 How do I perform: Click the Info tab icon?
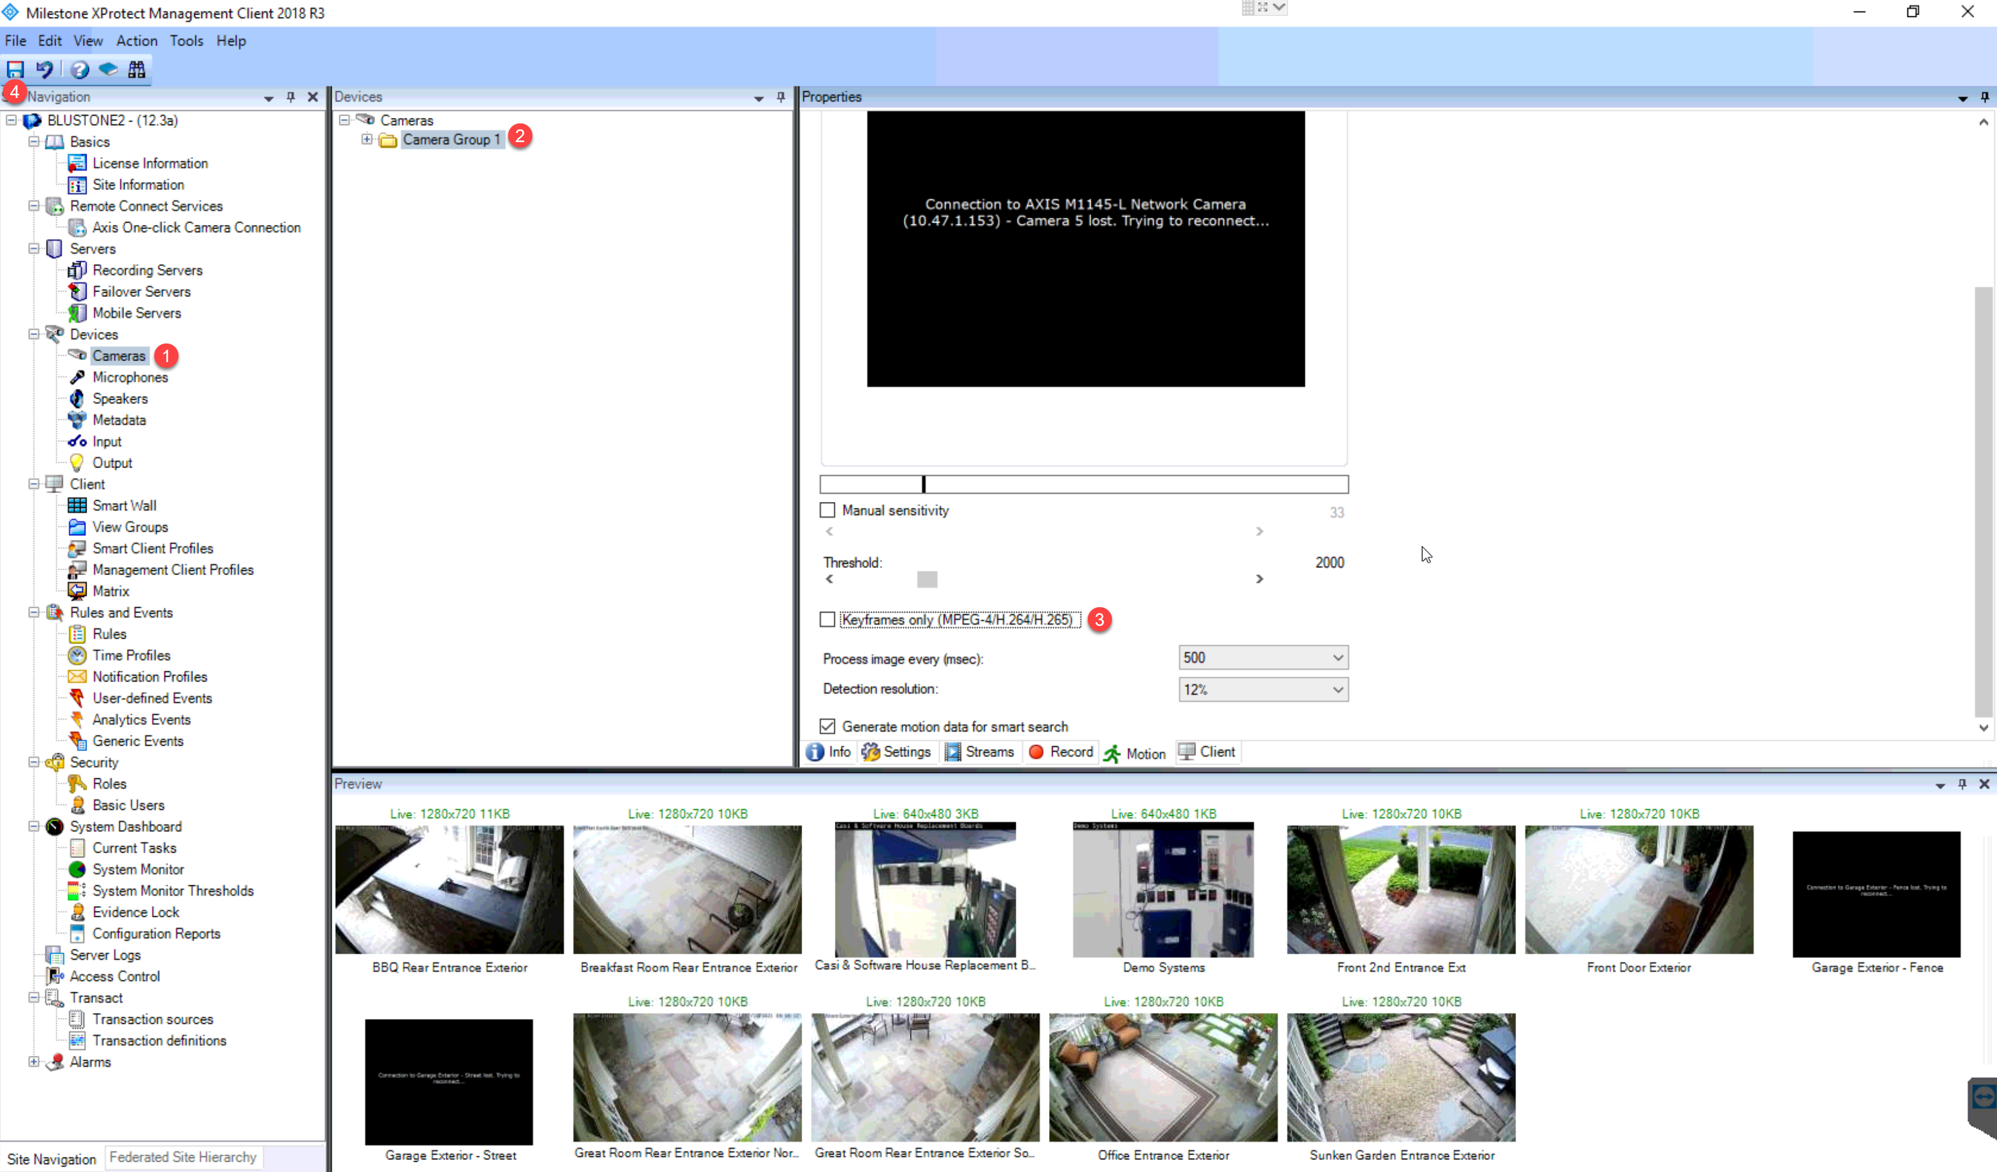tap(814, 752)
